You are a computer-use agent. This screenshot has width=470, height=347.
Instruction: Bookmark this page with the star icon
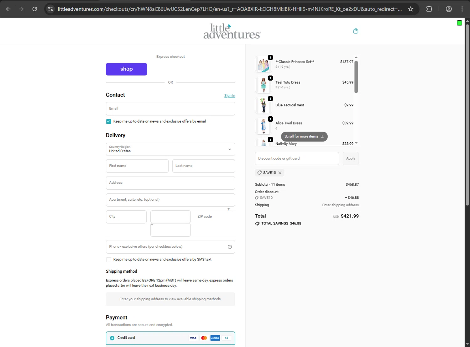tap(410, 9)
